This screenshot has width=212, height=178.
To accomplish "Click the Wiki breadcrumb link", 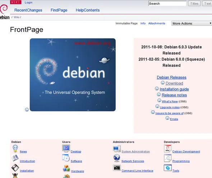I will (17, 17).
